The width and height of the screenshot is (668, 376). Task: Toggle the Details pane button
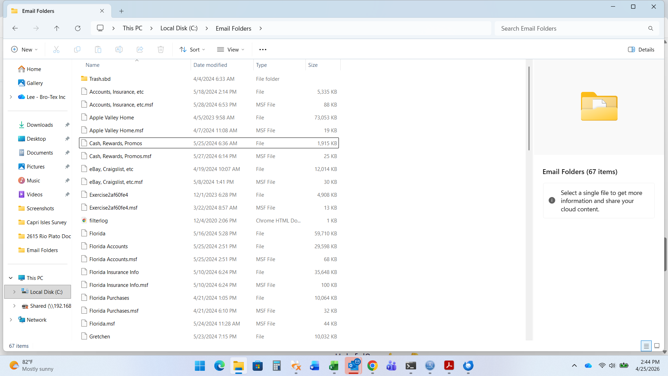coord(641,49)
